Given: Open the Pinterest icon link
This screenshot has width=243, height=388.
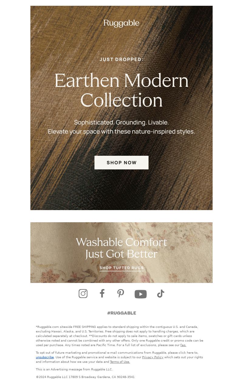Looking at the screenshot, I should coord(121,294).
